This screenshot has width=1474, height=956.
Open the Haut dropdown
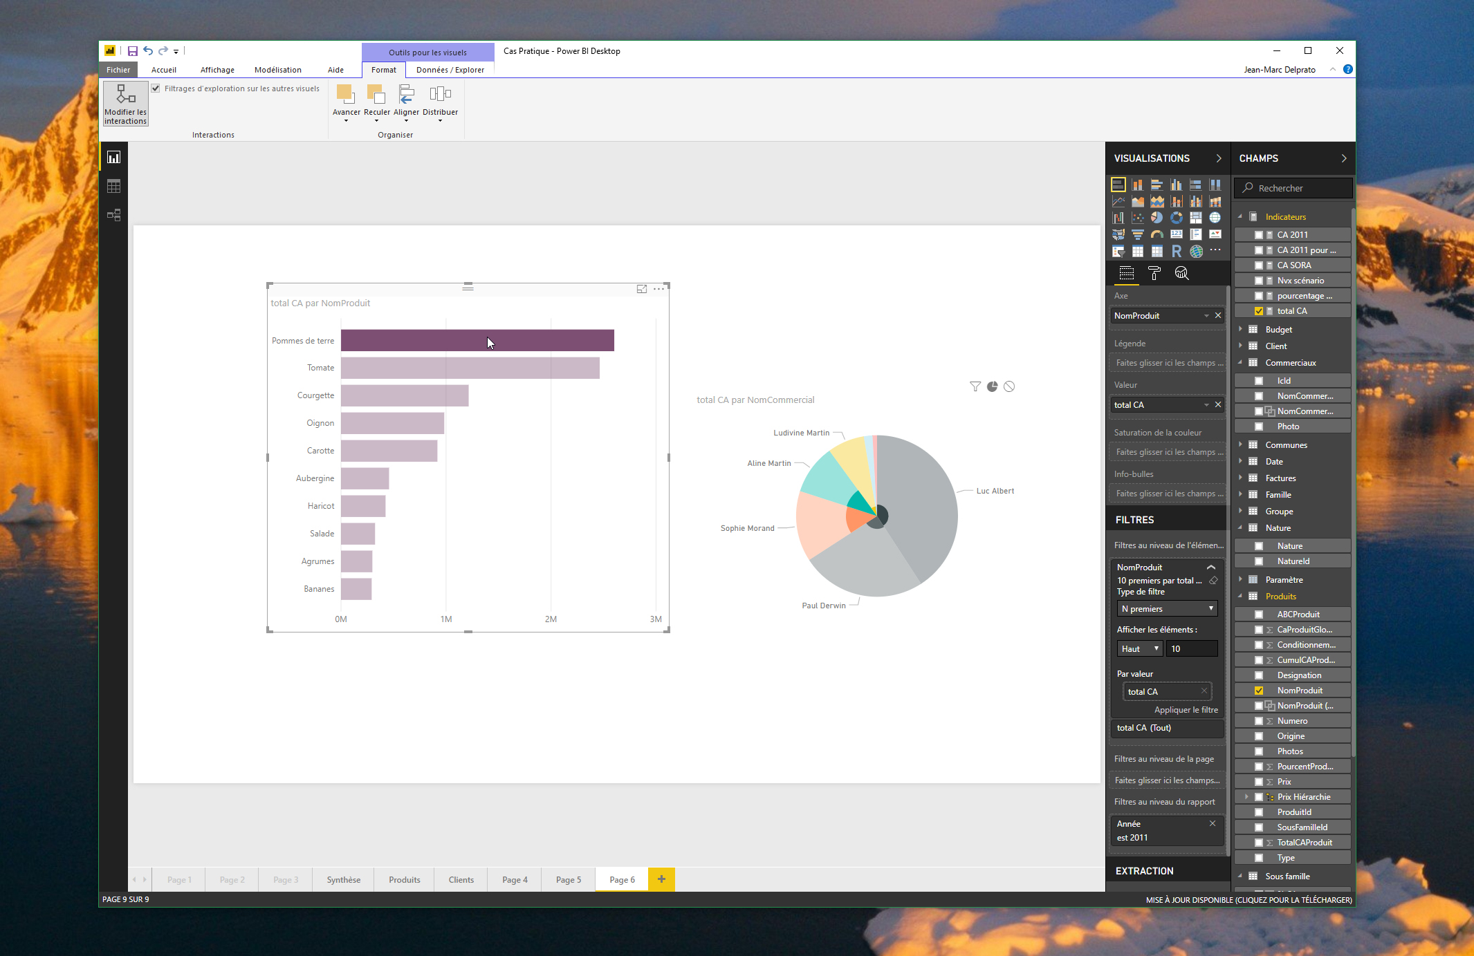[x=1139, y=648]
